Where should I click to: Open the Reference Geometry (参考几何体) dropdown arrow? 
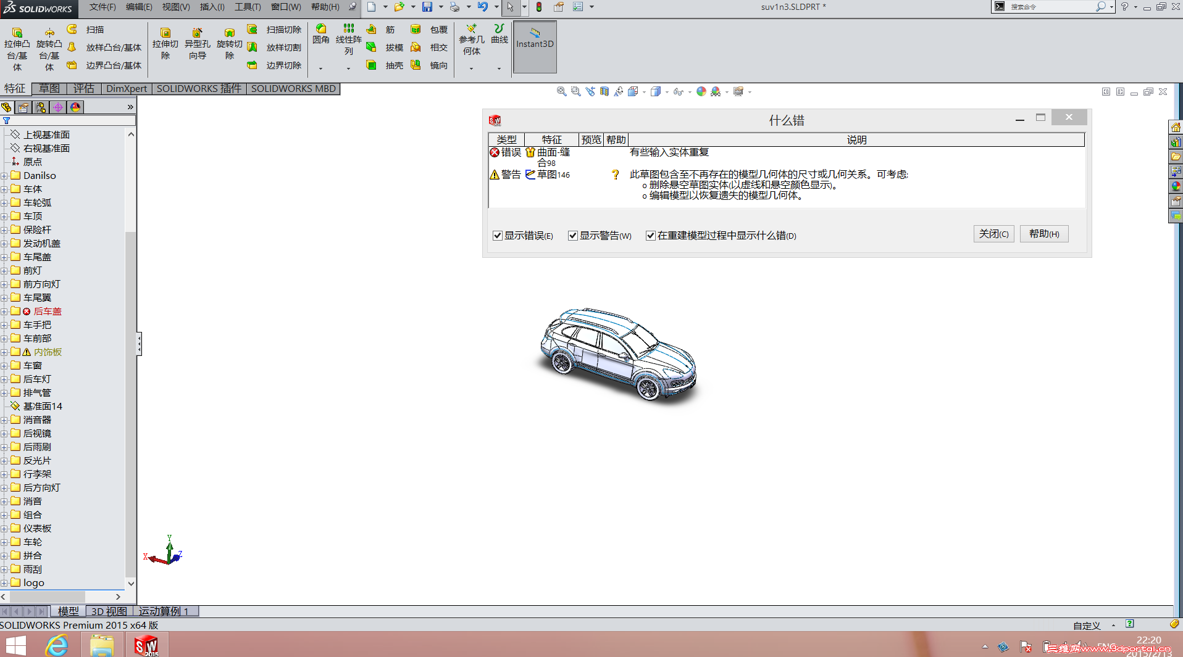[471, 68]
